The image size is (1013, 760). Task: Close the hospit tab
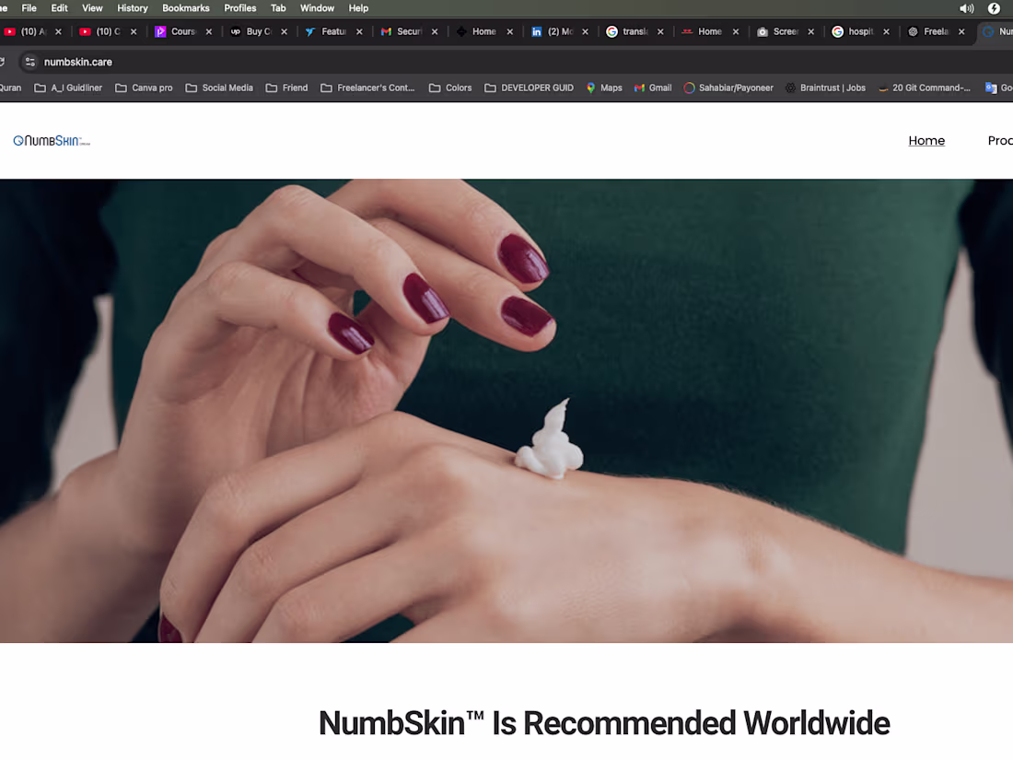pos(886,31)
